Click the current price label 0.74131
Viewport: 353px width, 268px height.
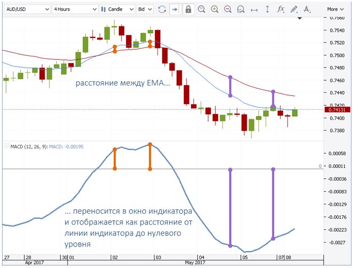(x=337, y=110)
